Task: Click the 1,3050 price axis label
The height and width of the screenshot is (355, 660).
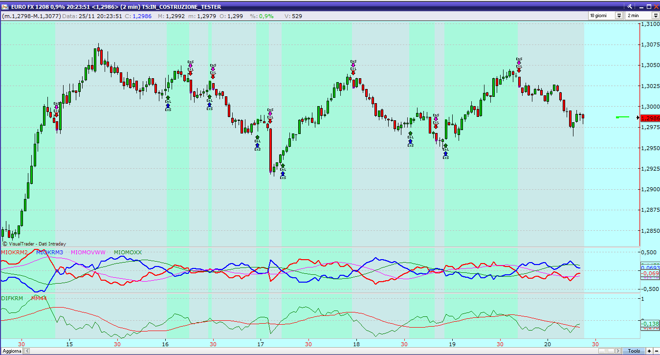Action: click(650, 65)
